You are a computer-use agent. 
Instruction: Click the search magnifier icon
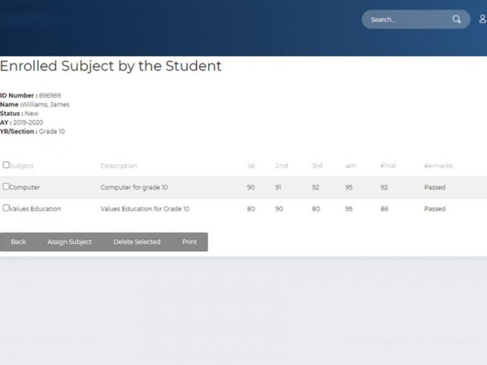456,20
